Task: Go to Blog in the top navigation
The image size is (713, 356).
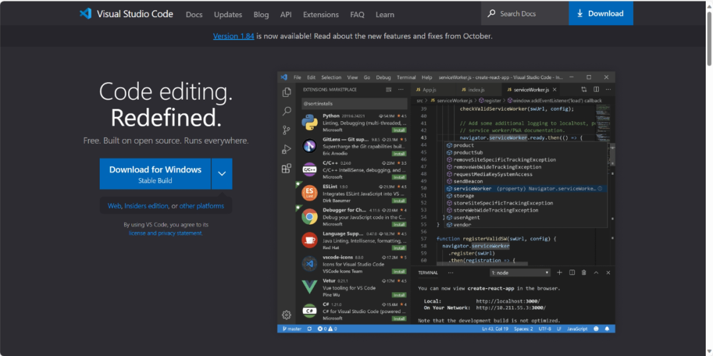Action: tap(261, 15)
